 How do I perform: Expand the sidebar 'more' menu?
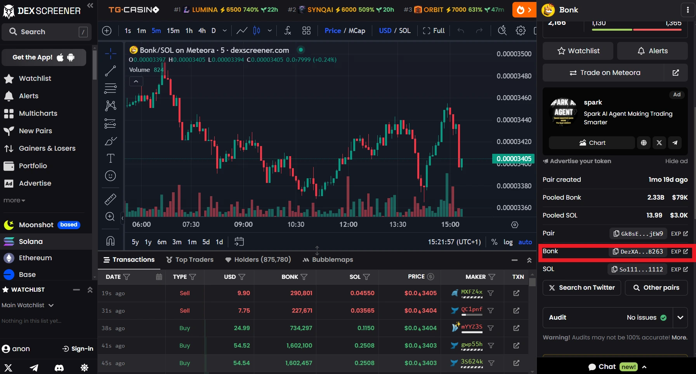coord(14,200)
